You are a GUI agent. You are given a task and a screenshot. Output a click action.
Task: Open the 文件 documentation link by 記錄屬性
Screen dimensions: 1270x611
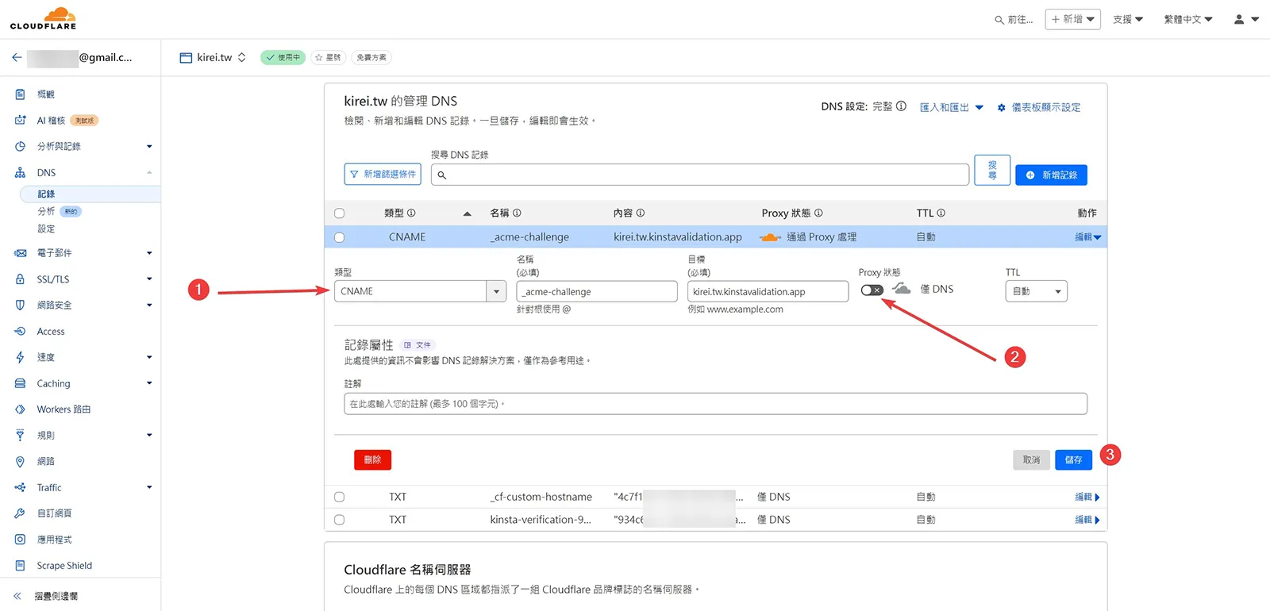tap(418, 345)
